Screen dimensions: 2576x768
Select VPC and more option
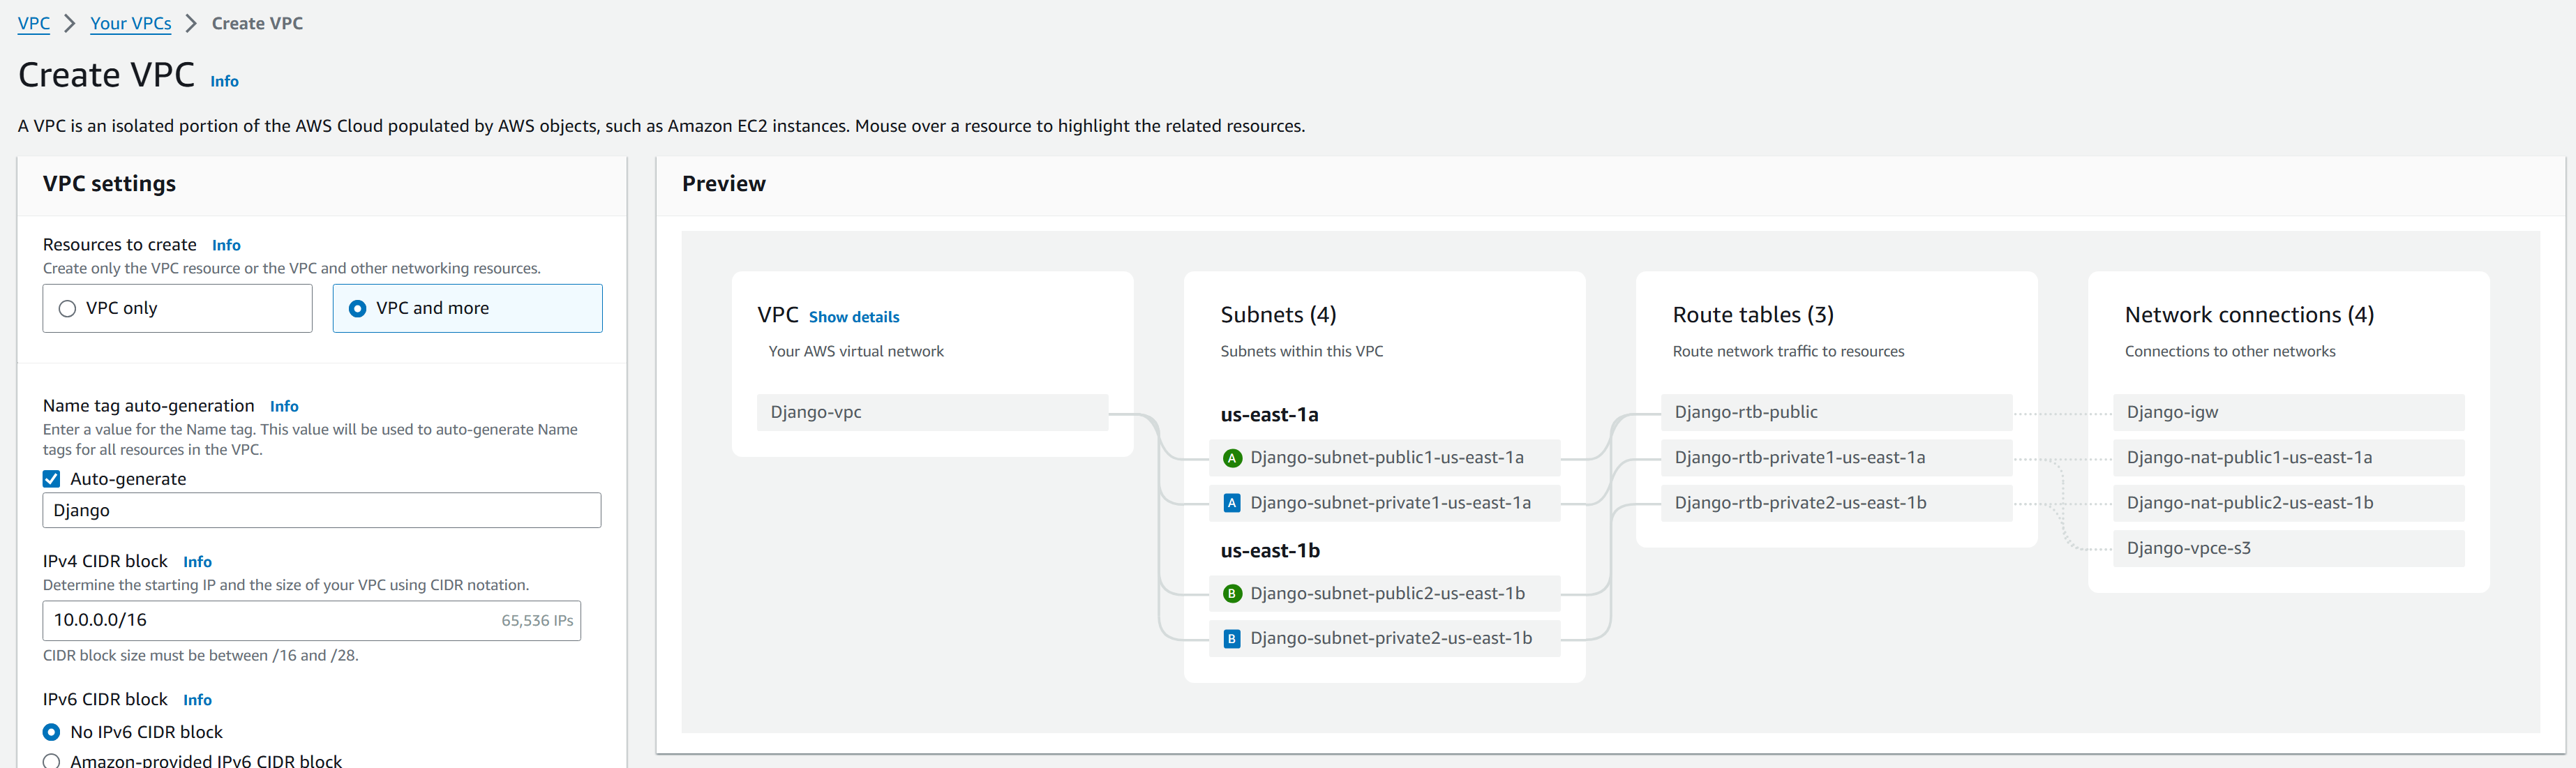(358, 309)
